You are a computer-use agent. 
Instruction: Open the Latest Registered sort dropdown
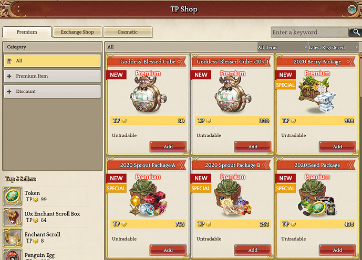coord(333,47)
